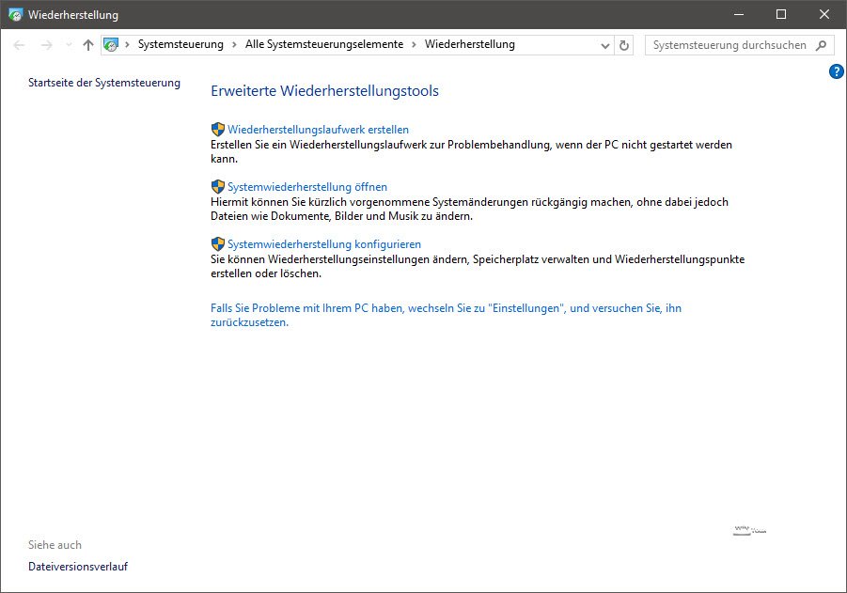Viewport: 847px width, 593px height.
Task: Expand the chevron before Wiederherstellung breadcrumb
Action: tap(414, 45)
